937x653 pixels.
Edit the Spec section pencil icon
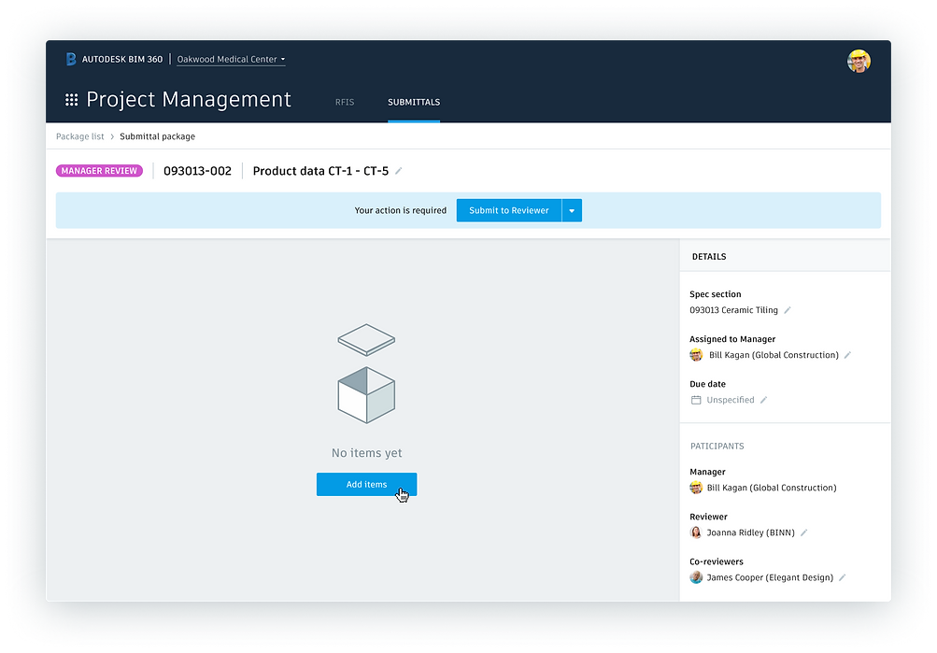(x=788, y=310)
